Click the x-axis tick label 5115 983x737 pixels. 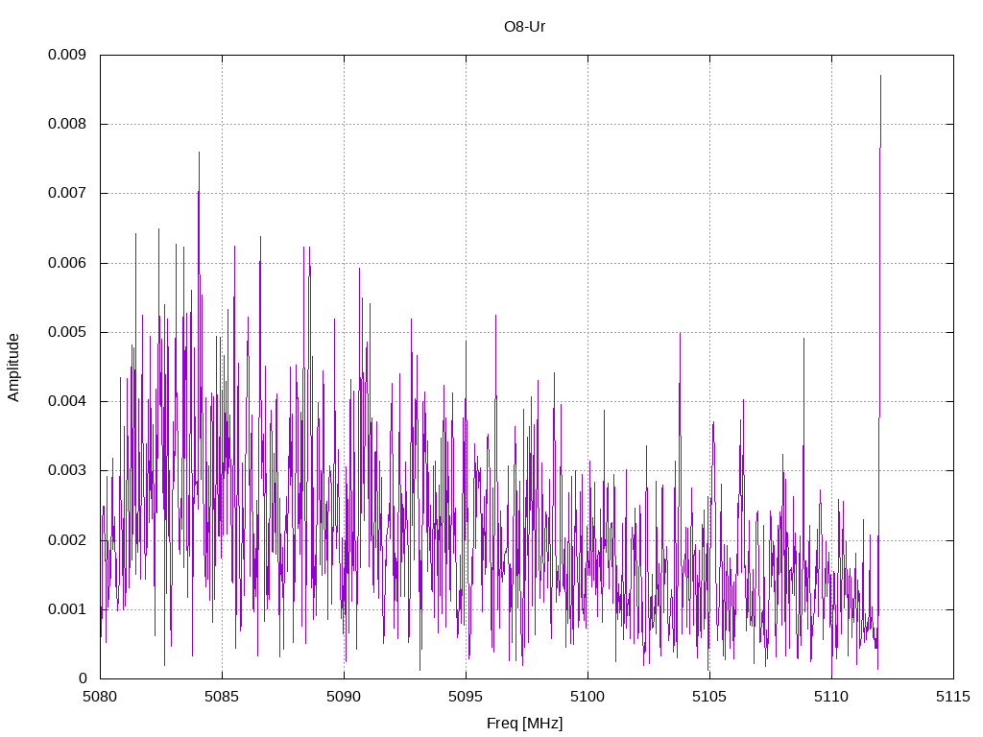[x=953, y=697]
